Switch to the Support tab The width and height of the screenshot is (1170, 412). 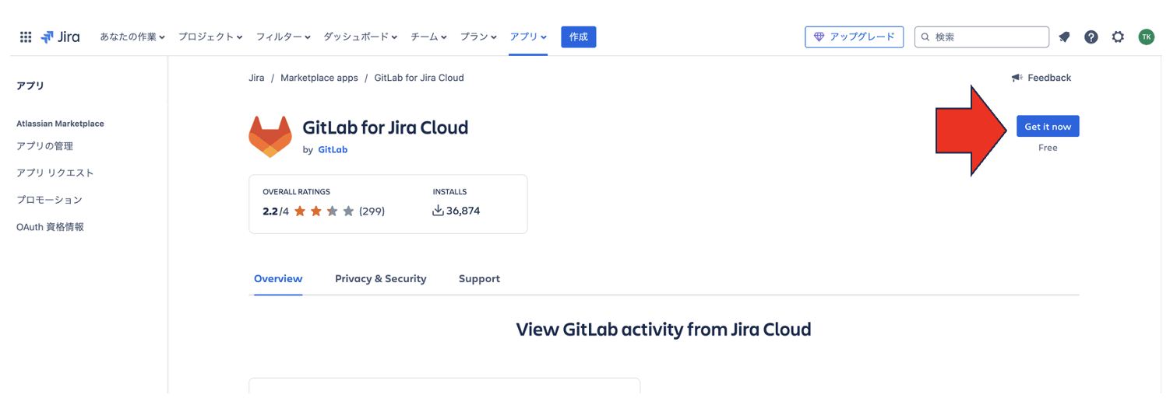(479, 278)
